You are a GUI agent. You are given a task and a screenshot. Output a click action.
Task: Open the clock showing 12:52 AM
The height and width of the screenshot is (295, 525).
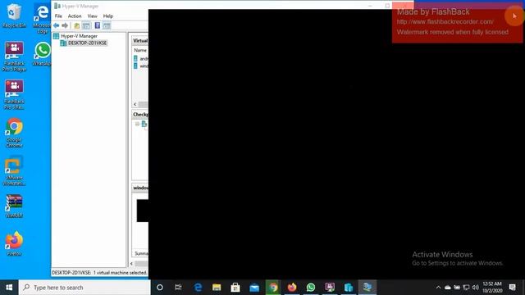point(492,288)
